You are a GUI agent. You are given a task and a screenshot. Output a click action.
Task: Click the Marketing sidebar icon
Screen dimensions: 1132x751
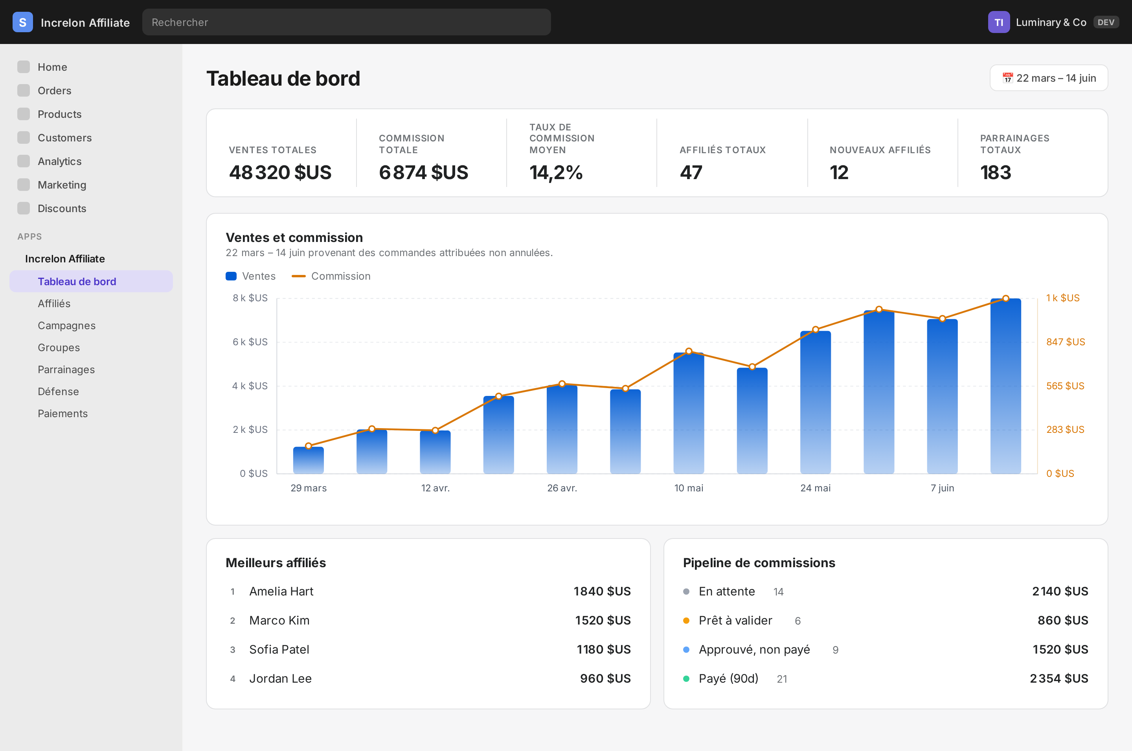pyautogui.click(x=24, y=184)
